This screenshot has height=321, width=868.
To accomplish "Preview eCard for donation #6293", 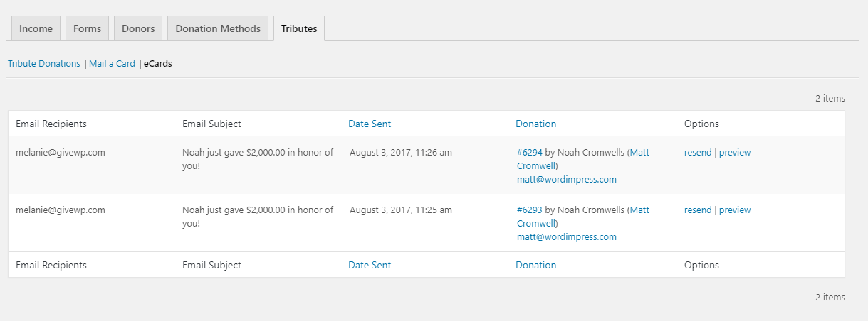I will pyautogui.click(x=735, y=210).
